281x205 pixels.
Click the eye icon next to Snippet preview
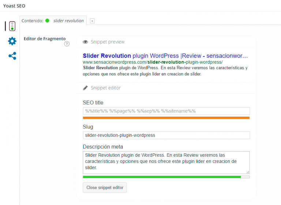(x=85, y=42)
